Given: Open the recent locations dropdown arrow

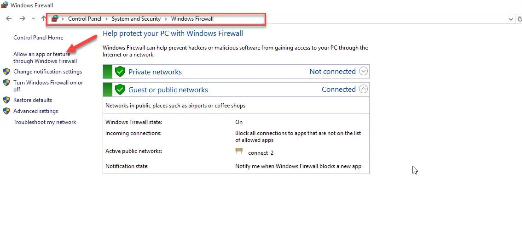Looking at the screenshot, I should click(x=33, y=19).
